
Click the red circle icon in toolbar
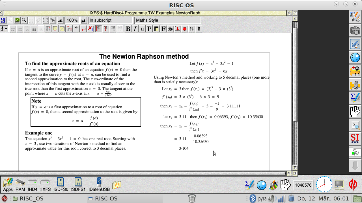pos(185,29)
